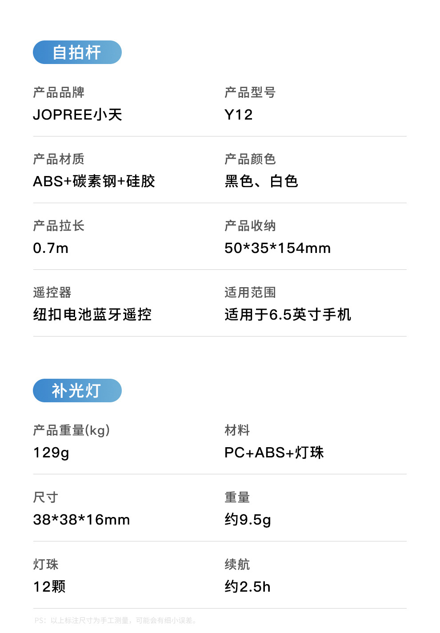Click the 自拍杆 section header badge
This screenshot has height=633, width=440.
[x=77, y=52]
